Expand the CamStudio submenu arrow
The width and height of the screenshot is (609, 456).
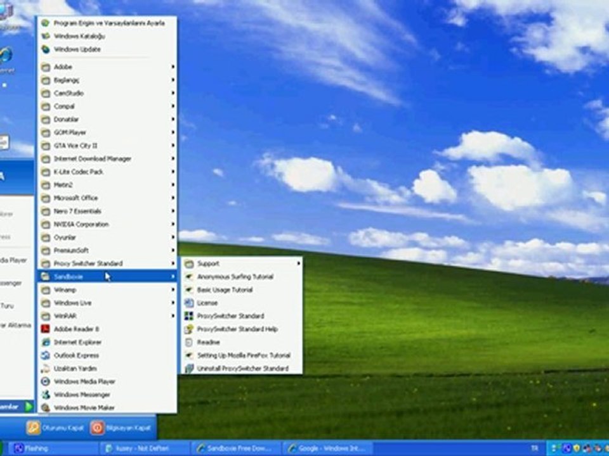173,94
